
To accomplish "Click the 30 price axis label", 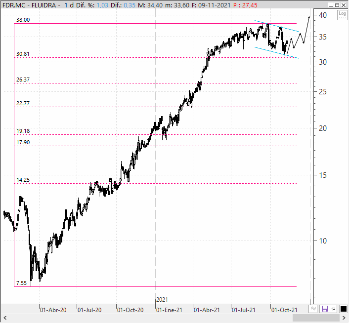I will tap(322, 62).
